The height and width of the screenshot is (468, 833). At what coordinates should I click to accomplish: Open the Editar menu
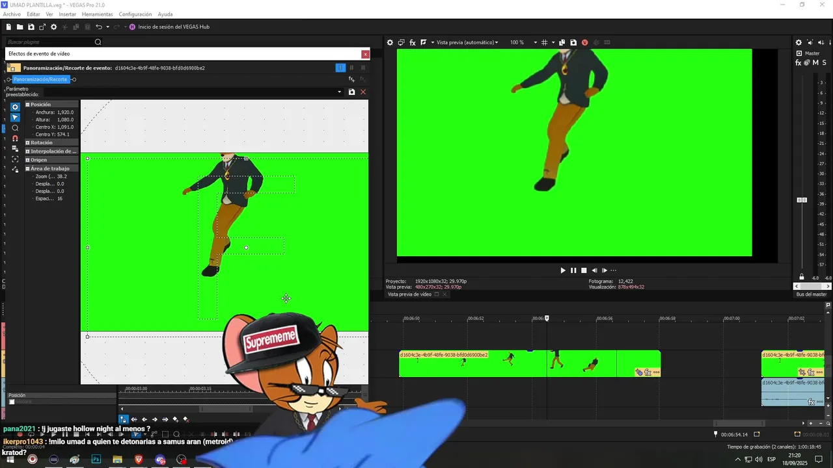point(33,14)
